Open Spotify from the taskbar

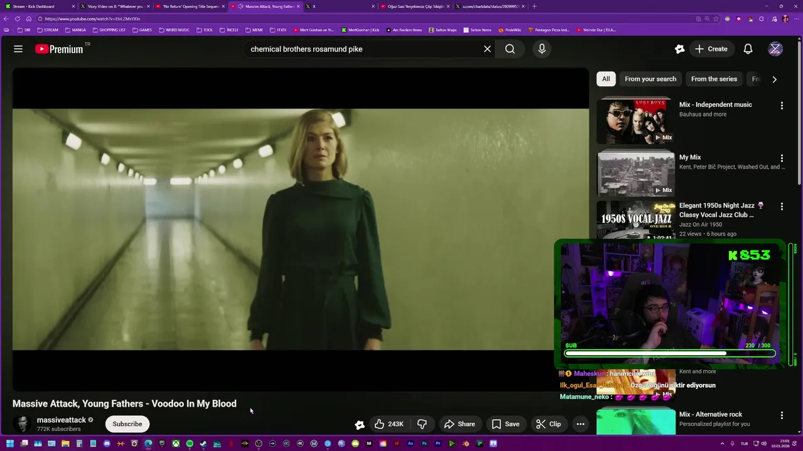[x=189, y=443]
